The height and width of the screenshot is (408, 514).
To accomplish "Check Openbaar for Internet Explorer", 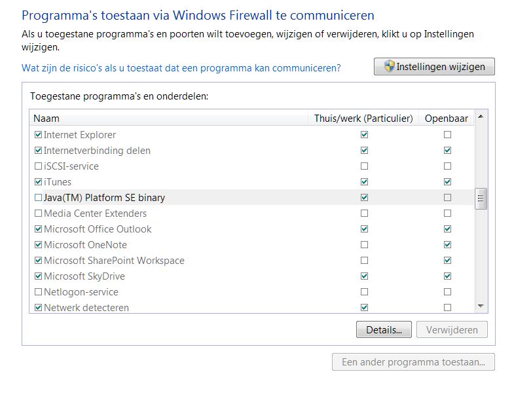I will pyautogui.click(x=447, y=135).
